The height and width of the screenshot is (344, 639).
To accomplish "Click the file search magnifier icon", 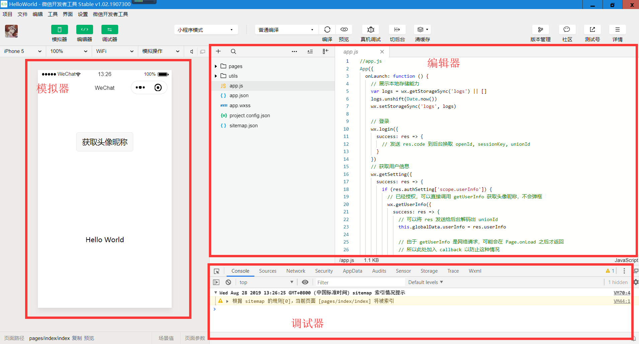I will [233, 51].
